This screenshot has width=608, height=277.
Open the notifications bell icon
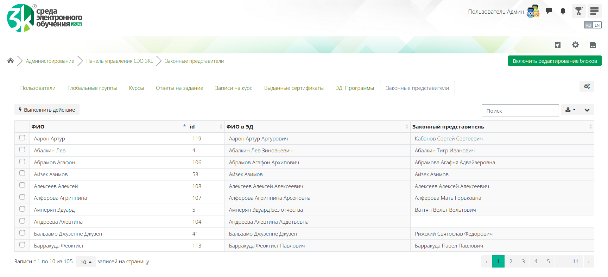click(x=563, y=11)
